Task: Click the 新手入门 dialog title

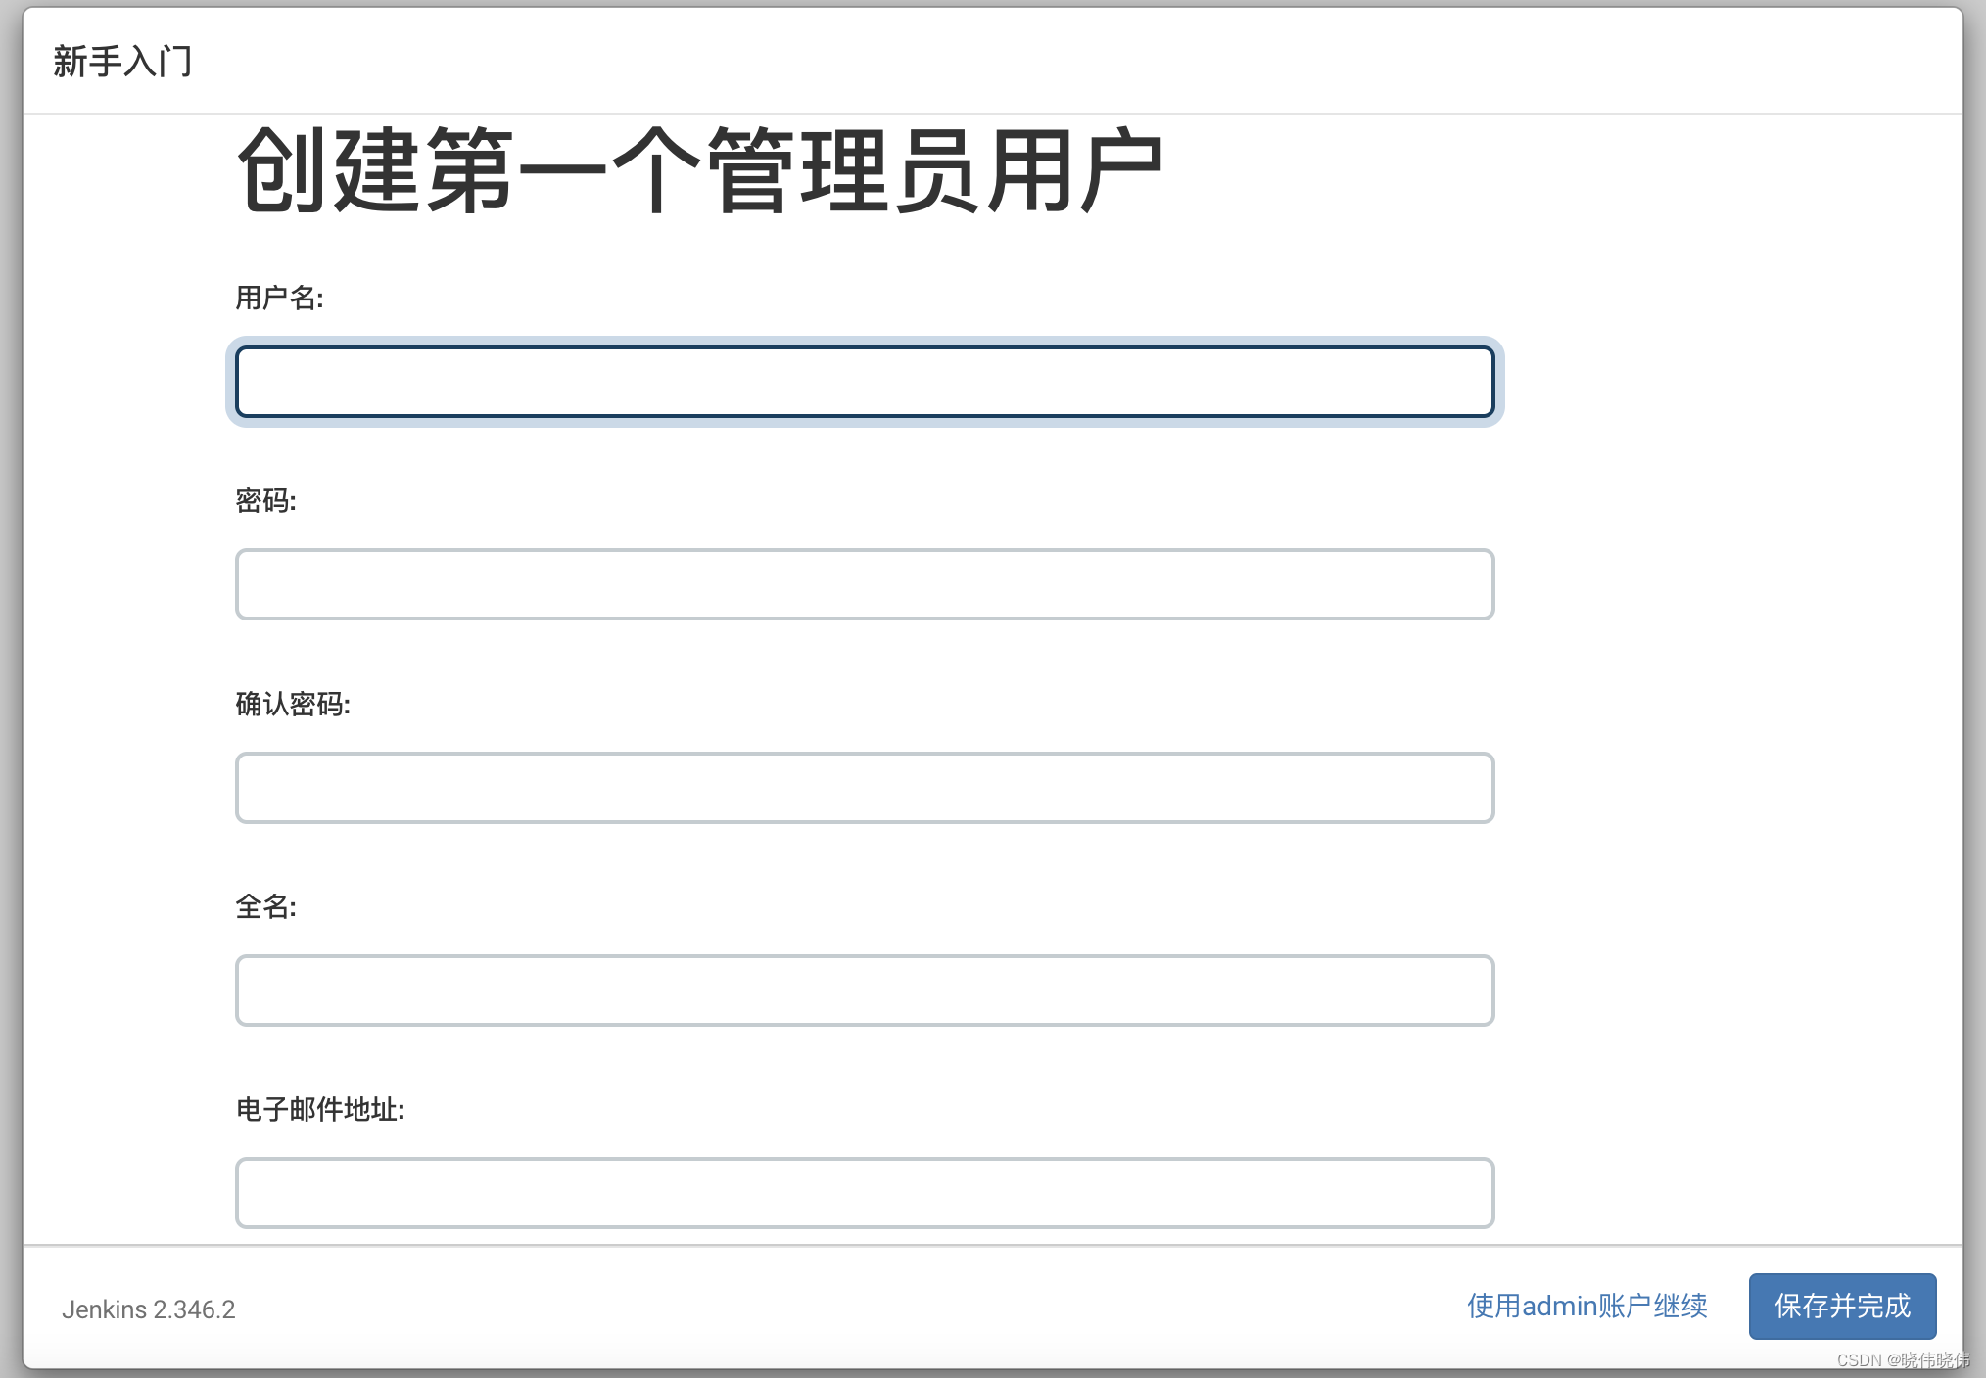Action: click(122, 62)
